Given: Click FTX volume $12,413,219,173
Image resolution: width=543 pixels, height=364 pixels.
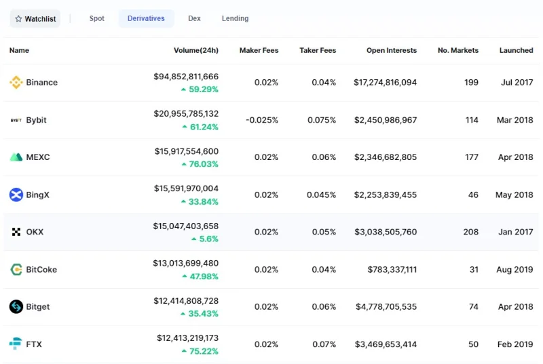Looking at the screenshot, I should (x=188, y=338).
